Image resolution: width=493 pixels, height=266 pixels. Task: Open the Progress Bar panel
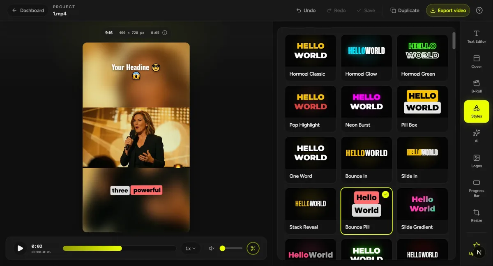tap(477, 188)
